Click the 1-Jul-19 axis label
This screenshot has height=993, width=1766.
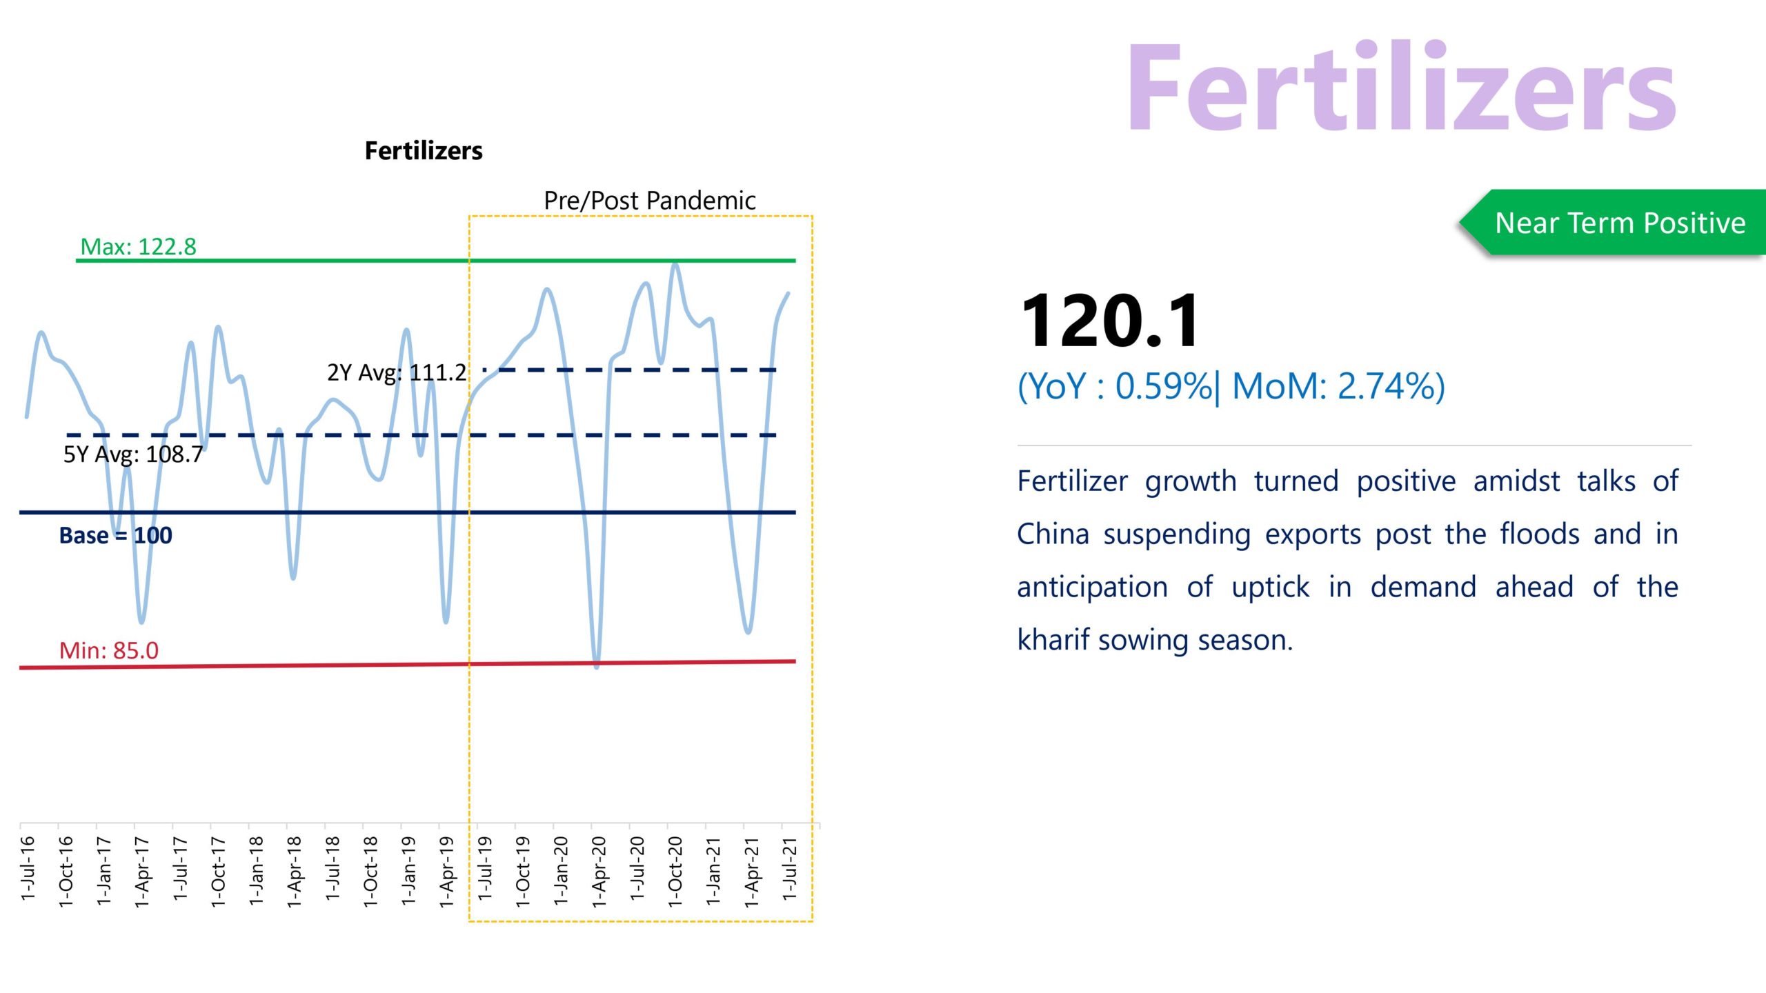[x=485, y=868]
